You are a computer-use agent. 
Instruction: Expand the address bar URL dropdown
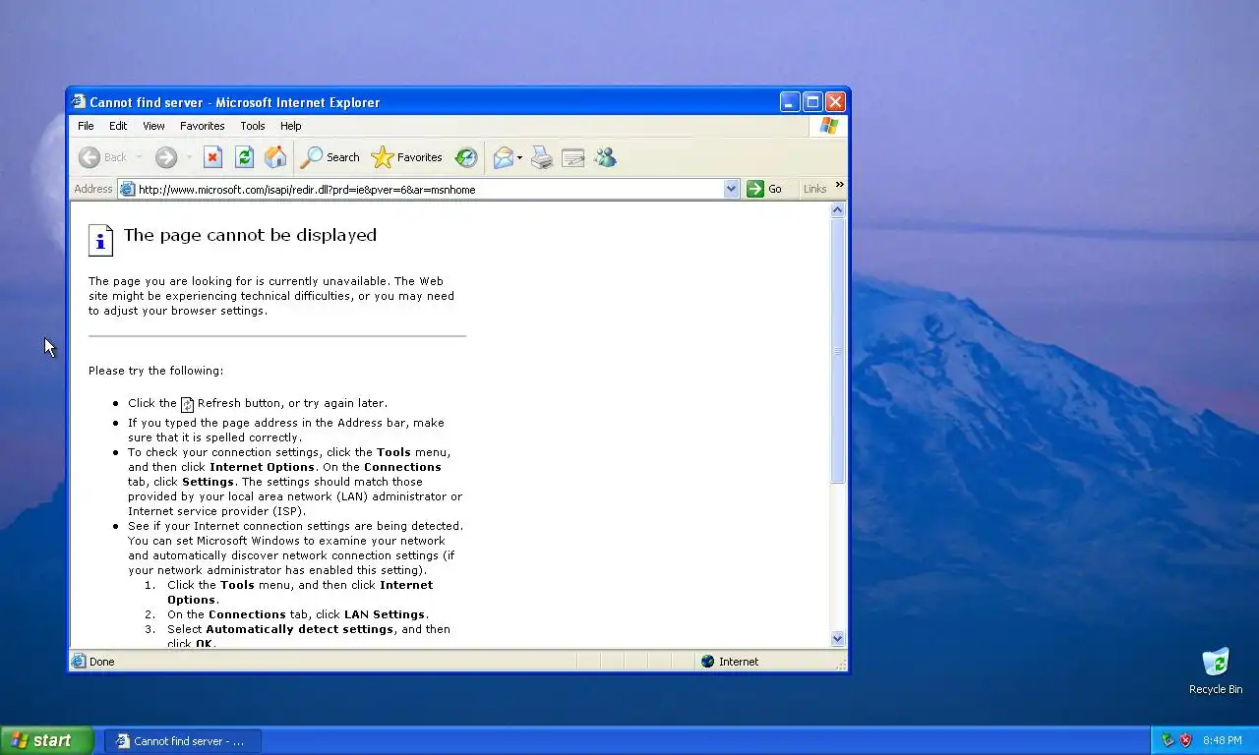coord(731,189)
